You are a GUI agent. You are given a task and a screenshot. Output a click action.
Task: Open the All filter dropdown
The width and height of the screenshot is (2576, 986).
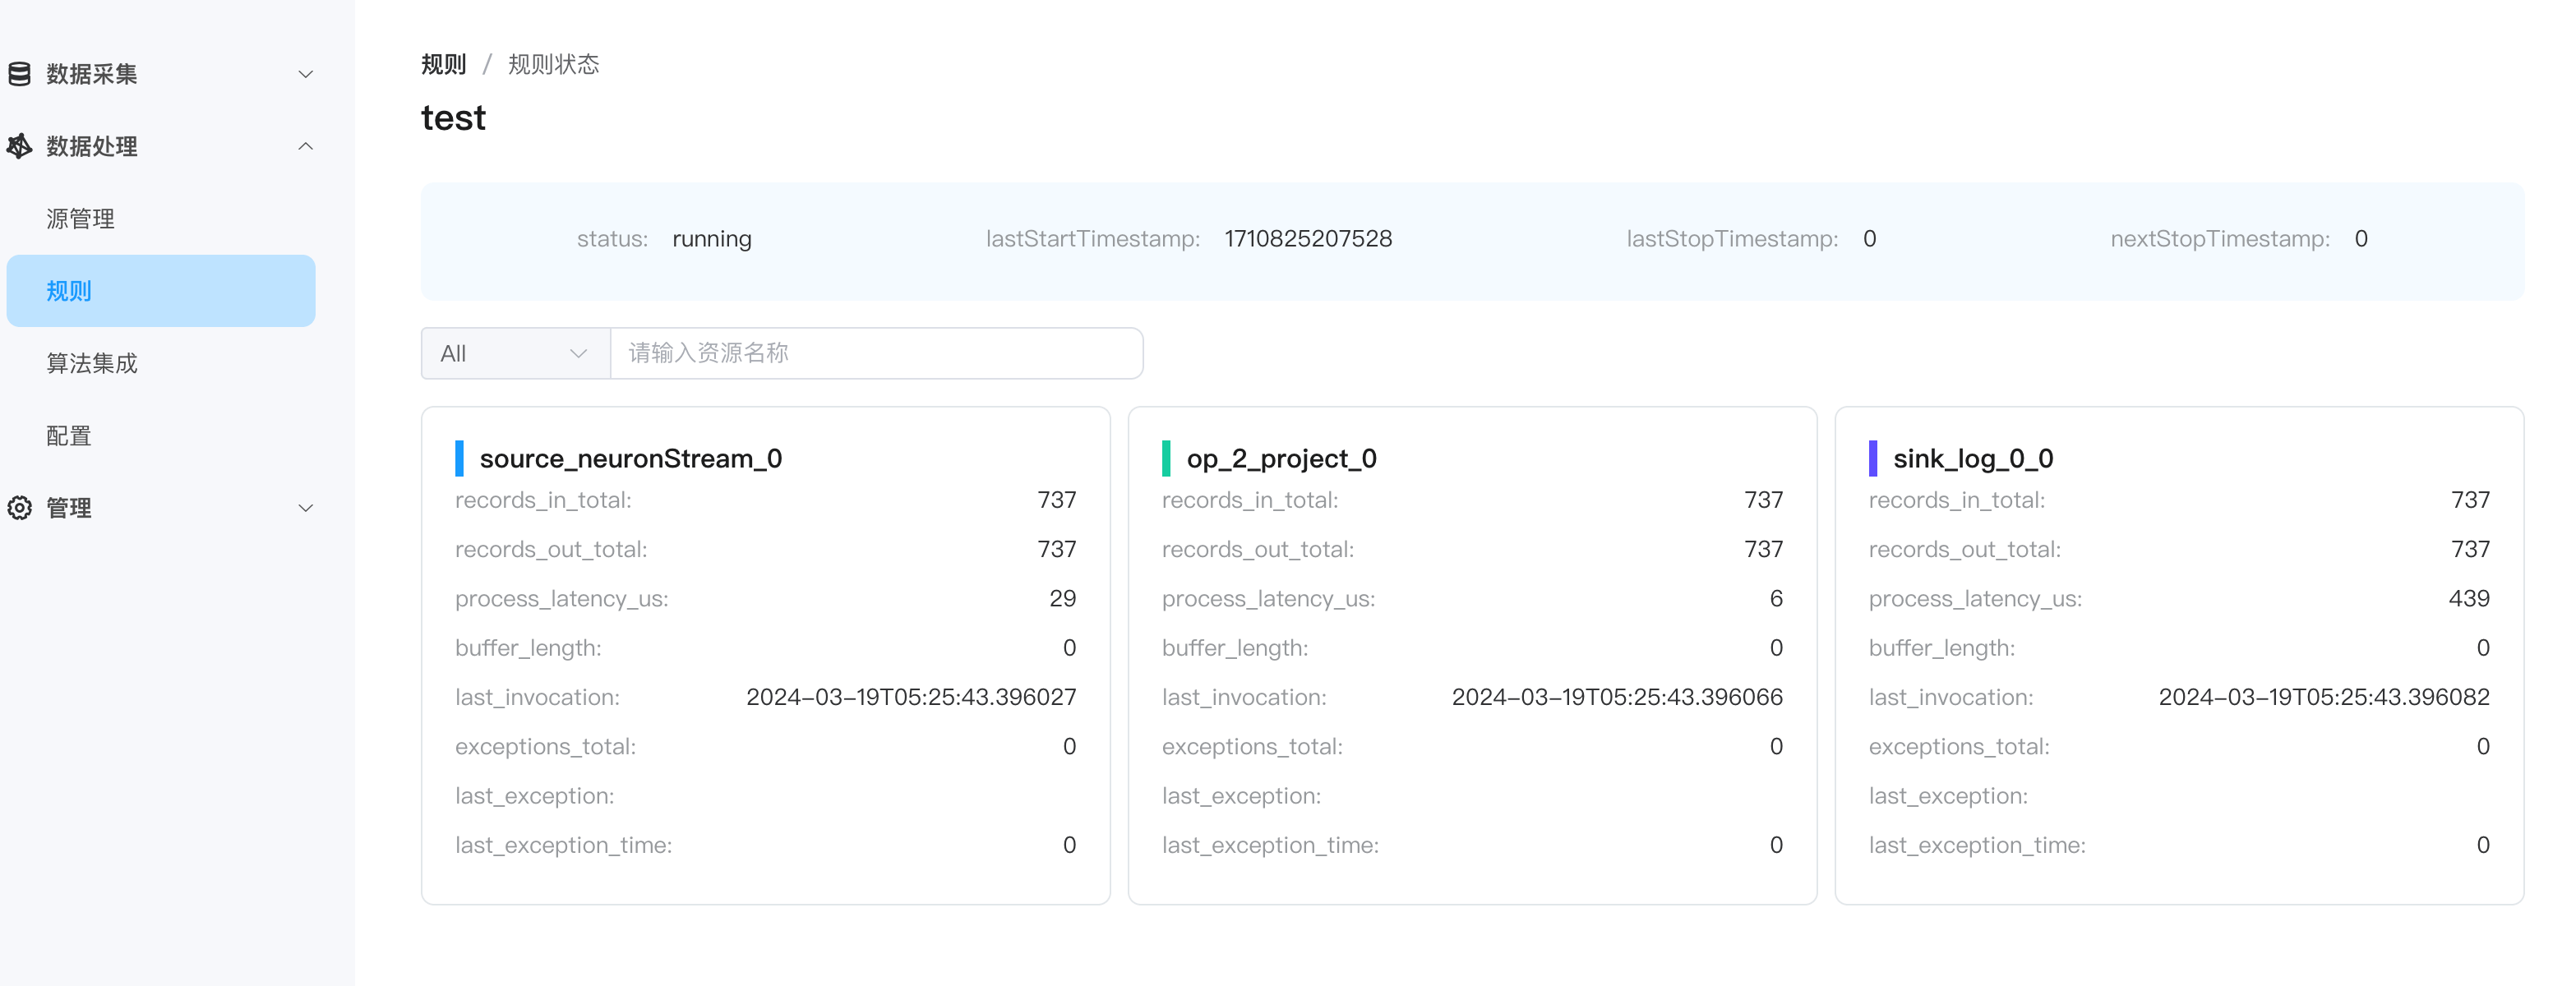[x=514, y=353]
